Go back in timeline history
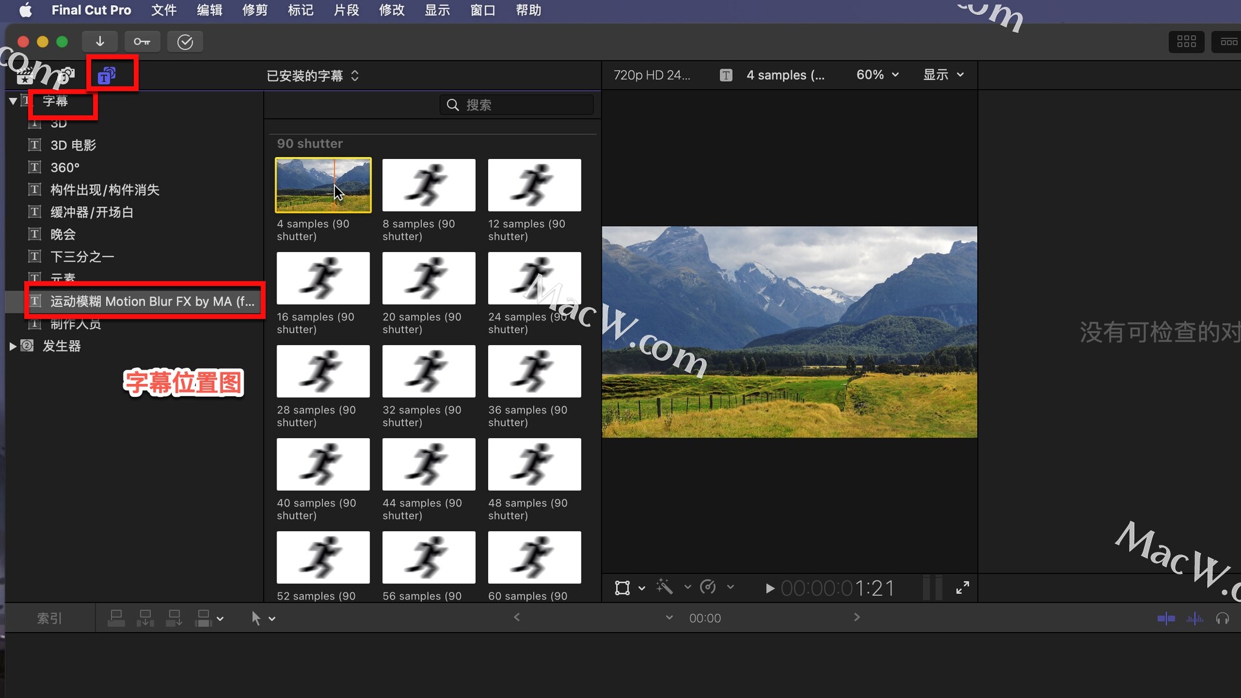 click(x=516, y=617)
